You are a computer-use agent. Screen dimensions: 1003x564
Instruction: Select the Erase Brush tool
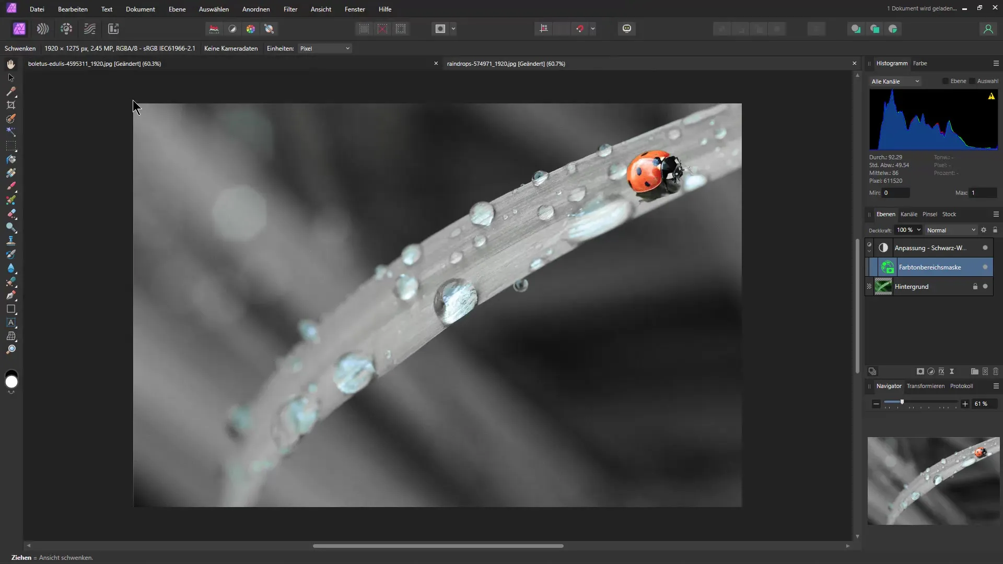[11, 214]
